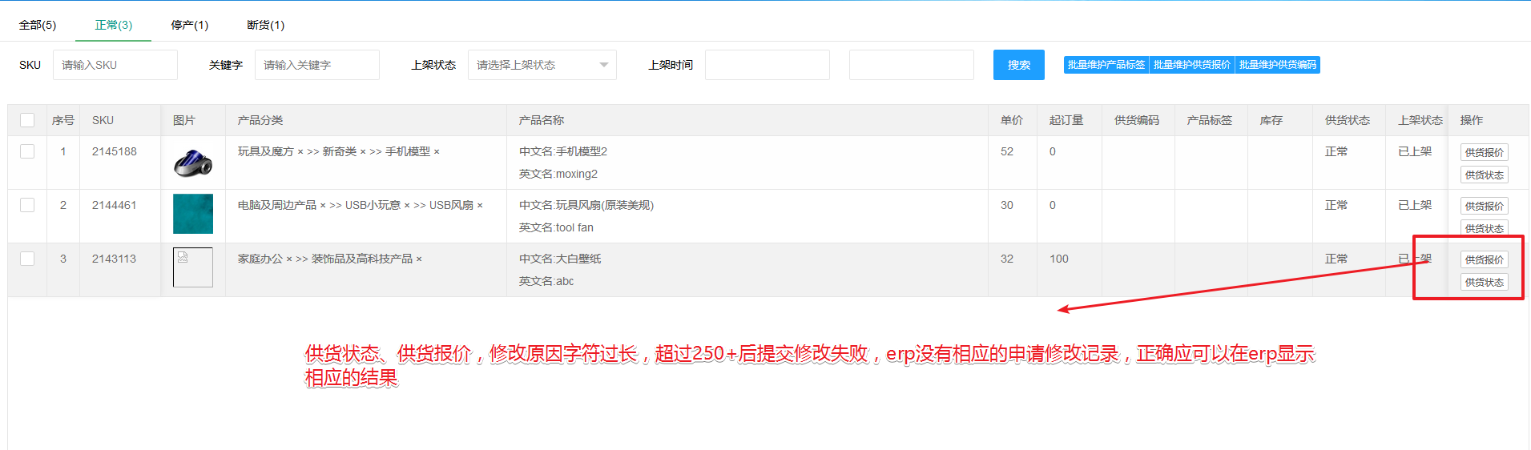This screenshot has width=1531, height=450.
Task: Switch to the 停产(1) tab
Action: click(190, 25)
